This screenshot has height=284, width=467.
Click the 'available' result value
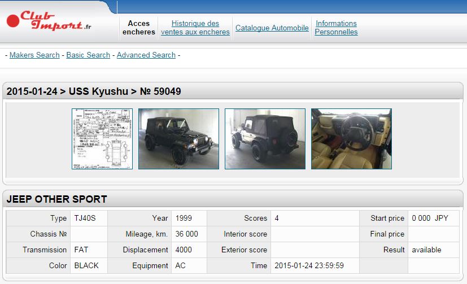pos(426,250)
